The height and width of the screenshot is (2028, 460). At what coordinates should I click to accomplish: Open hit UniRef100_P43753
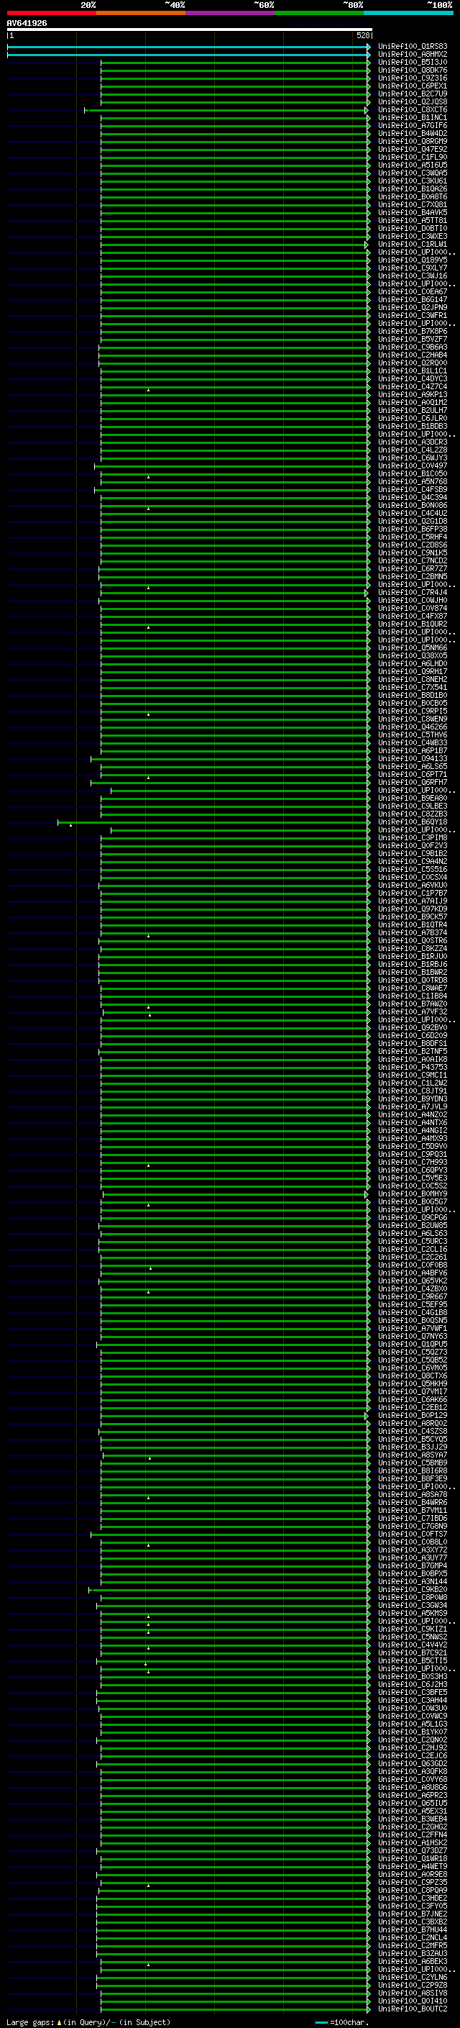tap(413, 1067)
